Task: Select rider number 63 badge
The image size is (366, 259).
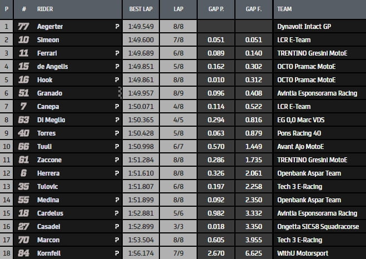Action: (x=23, y=119)
